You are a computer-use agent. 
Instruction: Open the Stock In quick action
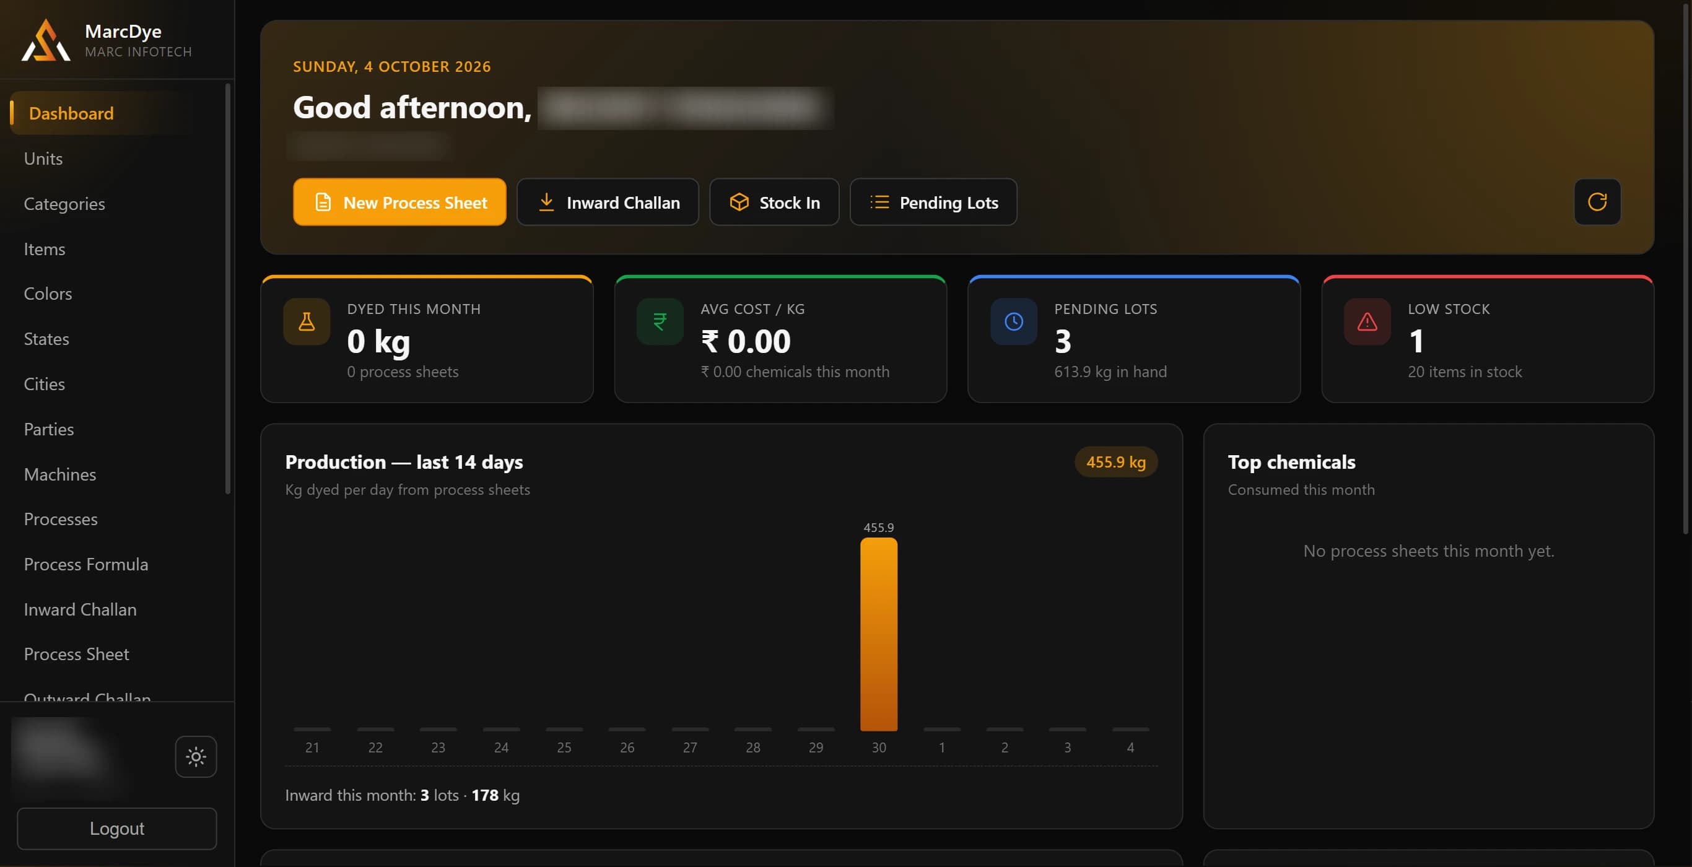point(774,203)
